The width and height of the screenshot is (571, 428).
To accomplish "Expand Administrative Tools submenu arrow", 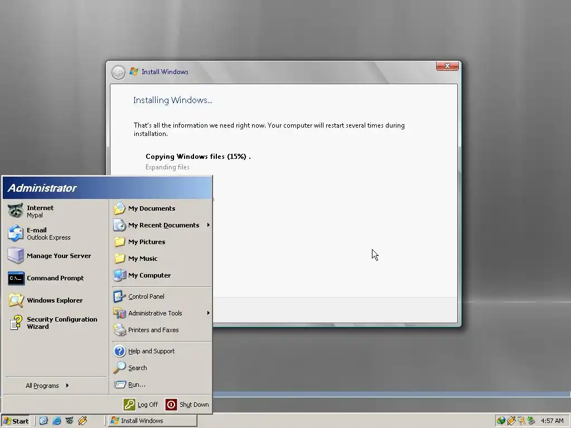I will coord(209,313).
